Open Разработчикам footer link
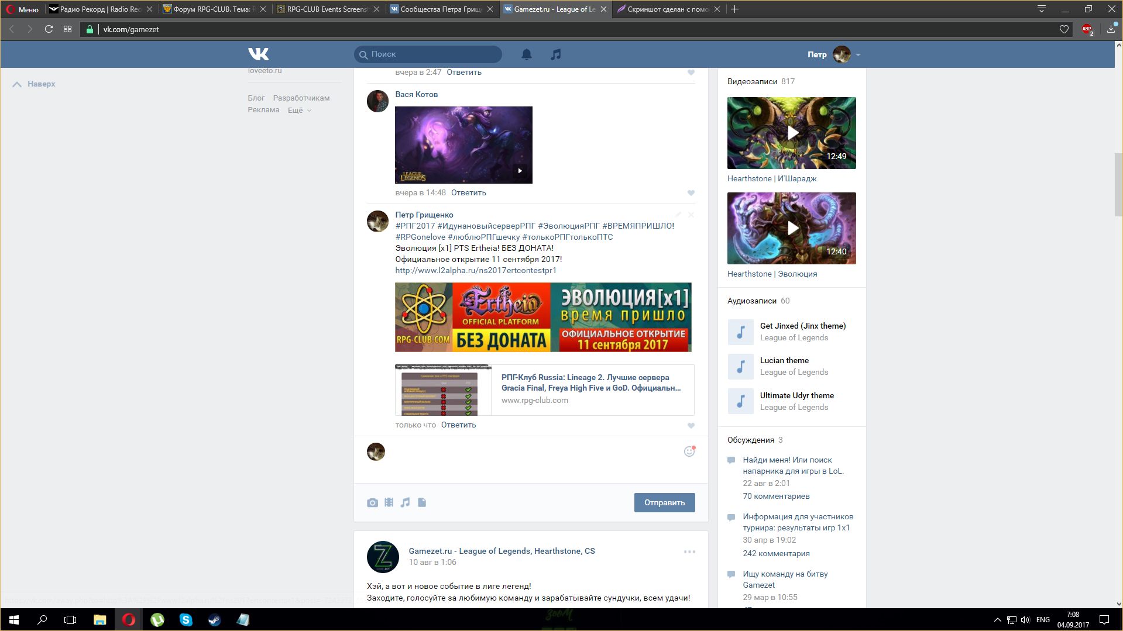The width and height of the screenshot is (1123, 631). [x=301, y=98]
